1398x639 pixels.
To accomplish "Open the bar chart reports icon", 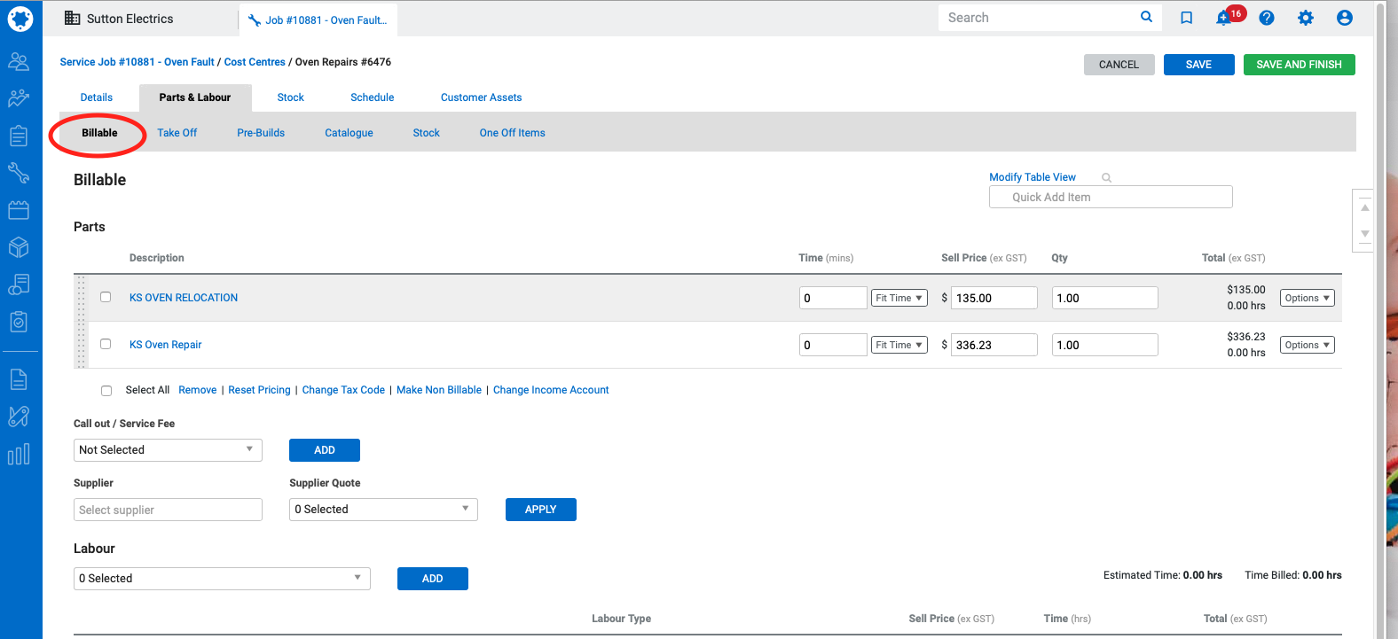I will pos(19,455).
